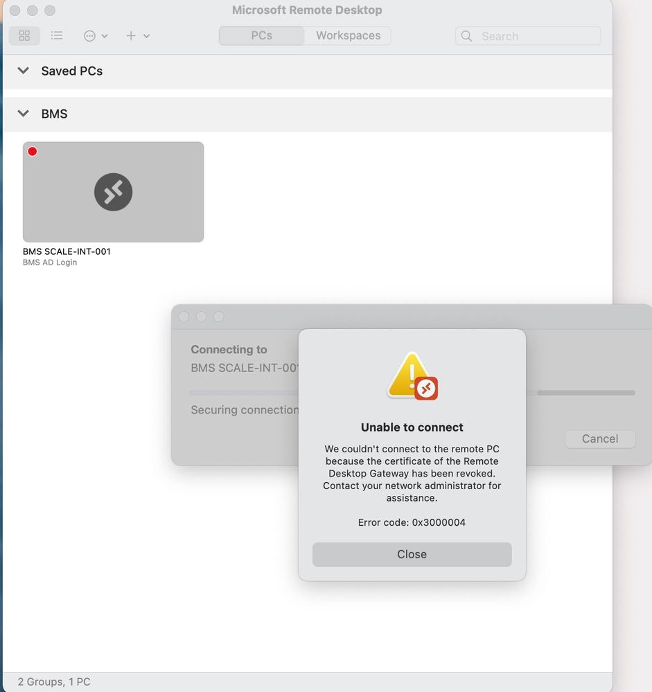Screen dimensions: 652x692
Task: Click the Unable to connect heading
Action: (x=412, y=427)
